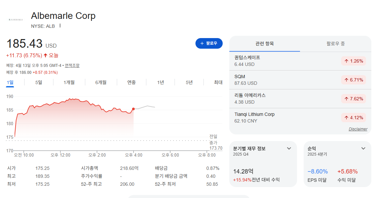Open the 면책조항 link

click(x=72, y=65)
